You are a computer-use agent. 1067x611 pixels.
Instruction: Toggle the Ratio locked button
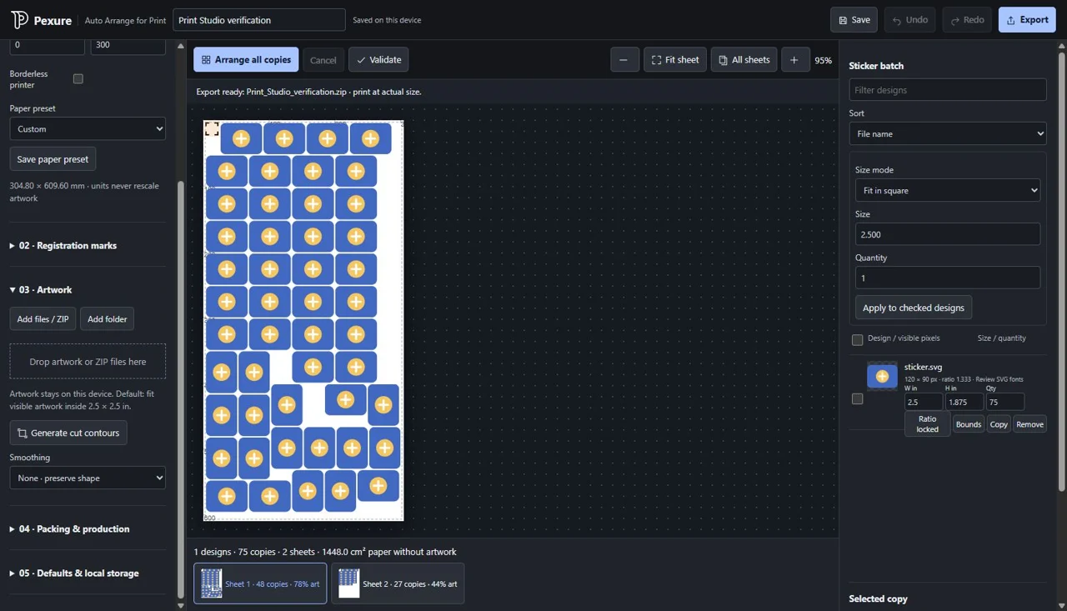click(928, 424)
